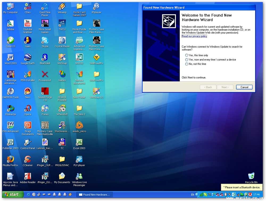Click the NOD32 antivirus icon
The height and width of the screenshot is (201, 266).
coord(79,59)
